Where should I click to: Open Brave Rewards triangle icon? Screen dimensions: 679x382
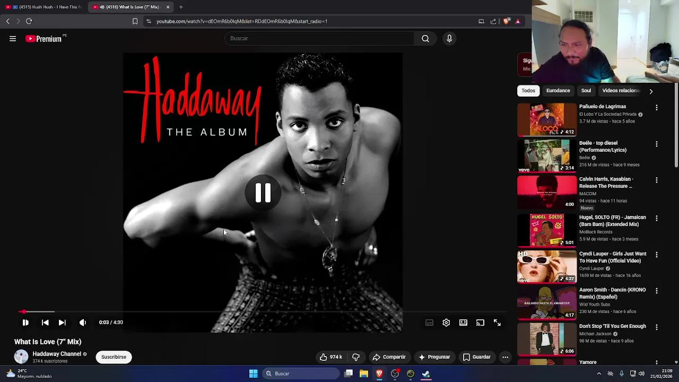518,21
